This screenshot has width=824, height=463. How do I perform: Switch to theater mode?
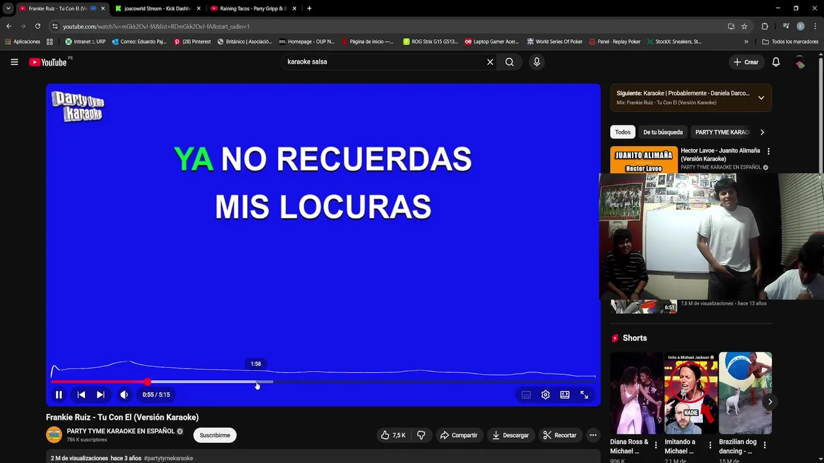(x=565, y=395)
